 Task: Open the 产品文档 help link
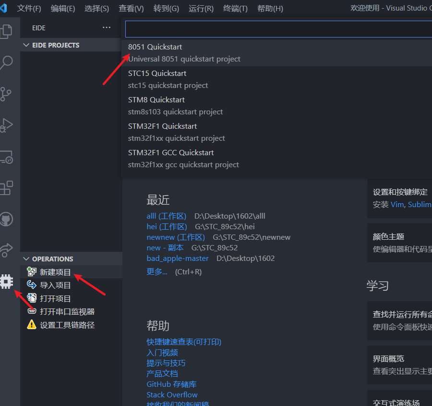click(162, 373)
